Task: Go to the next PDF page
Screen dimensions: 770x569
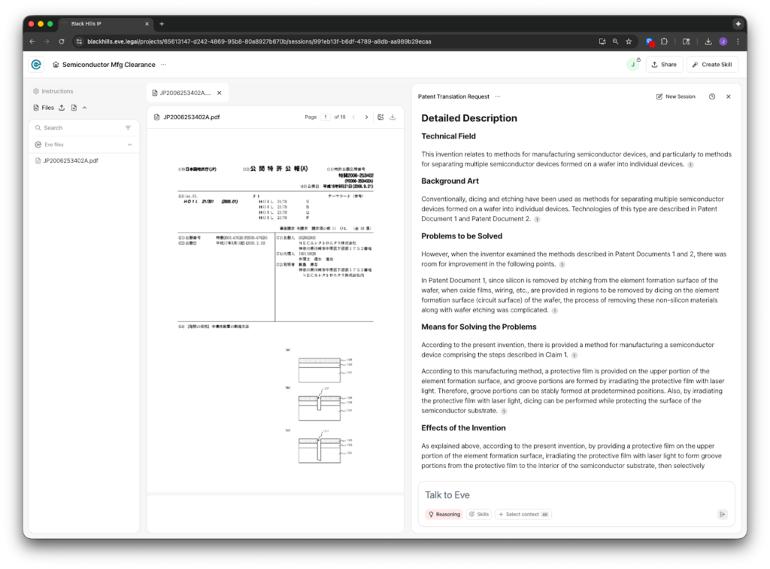Action: pyautogui.click(x=366, y=117)
